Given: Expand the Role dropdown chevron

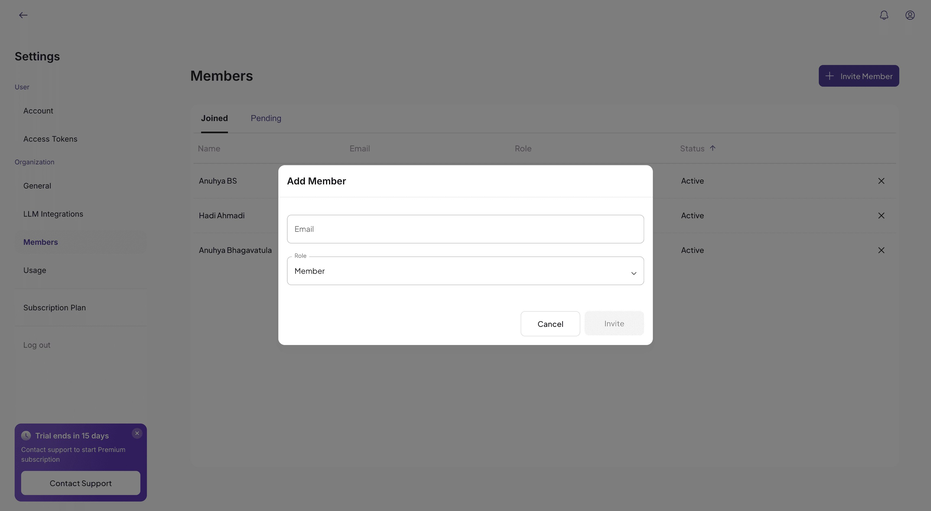Looking at the screenshot, I should [x=634, y=274].
